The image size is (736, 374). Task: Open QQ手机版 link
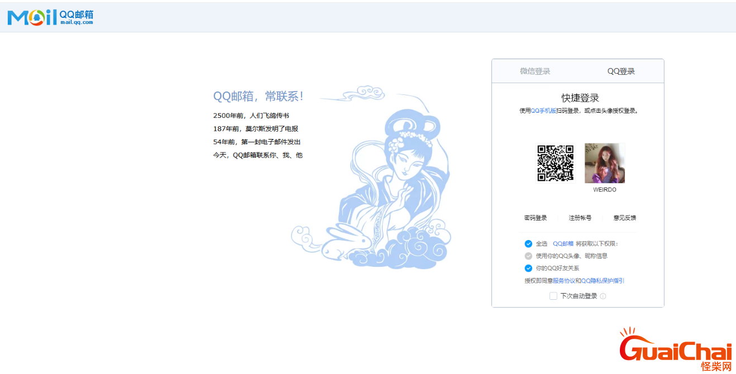(543, 111)
